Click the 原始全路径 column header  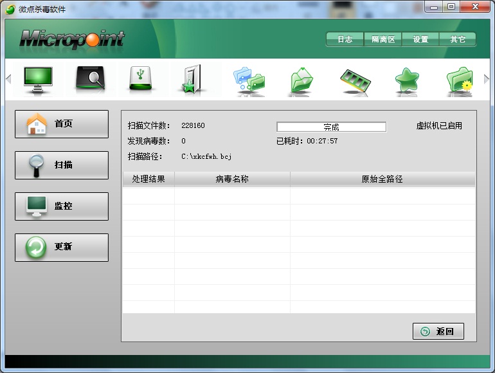382,179
